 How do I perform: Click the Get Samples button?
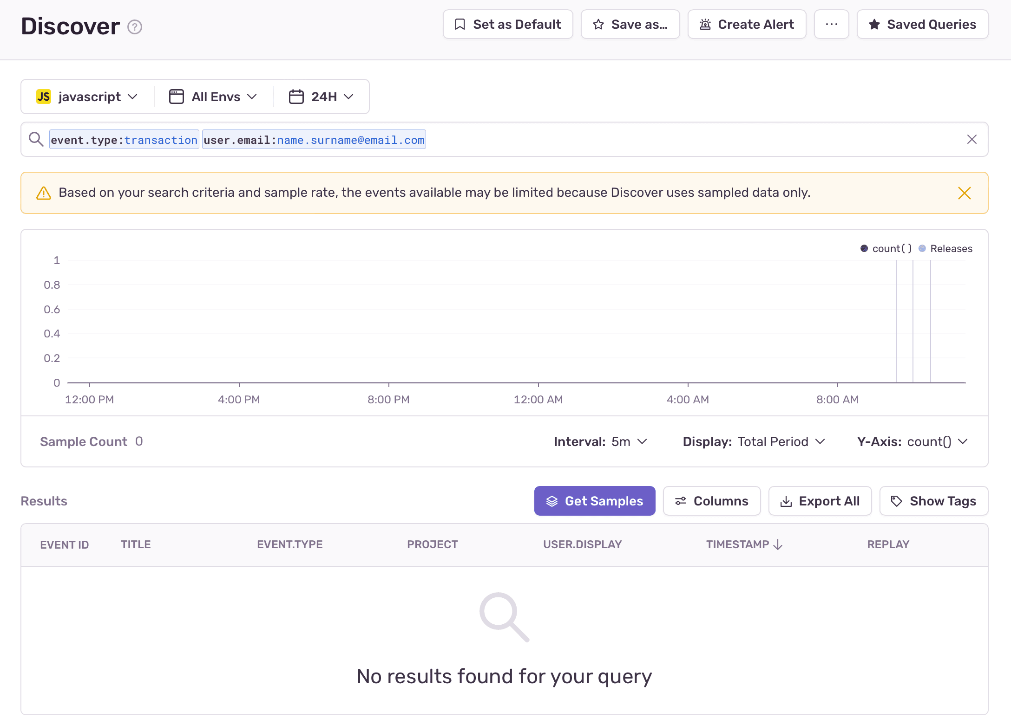[x=594, y=500]
